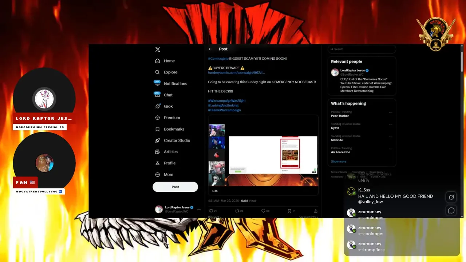Open the Grok icon
Image resolution: width=466 pixels, height=262 pixels.
coord(157,106)
